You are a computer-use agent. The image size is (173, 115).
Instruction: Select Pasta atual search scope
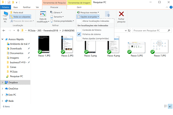[17, 12]
